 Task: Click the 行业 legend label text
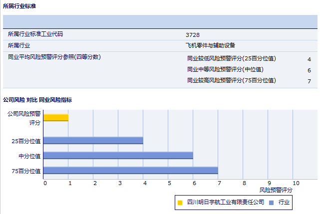[x=284, y=202]
